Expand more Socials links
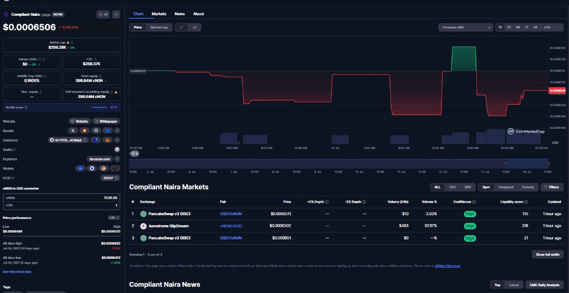569x293 pixels. (x=117, y=130)
